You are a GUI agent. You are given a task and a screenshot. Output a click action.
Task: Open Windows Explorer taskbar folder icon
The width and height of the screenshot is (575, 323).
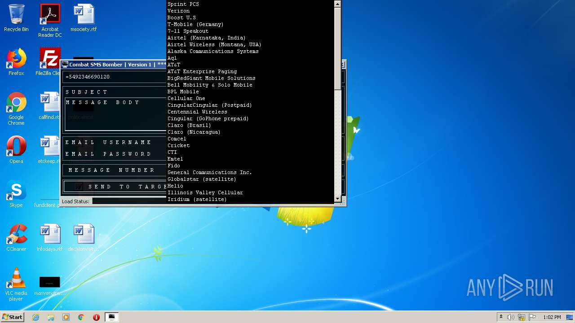pos(51,317)
